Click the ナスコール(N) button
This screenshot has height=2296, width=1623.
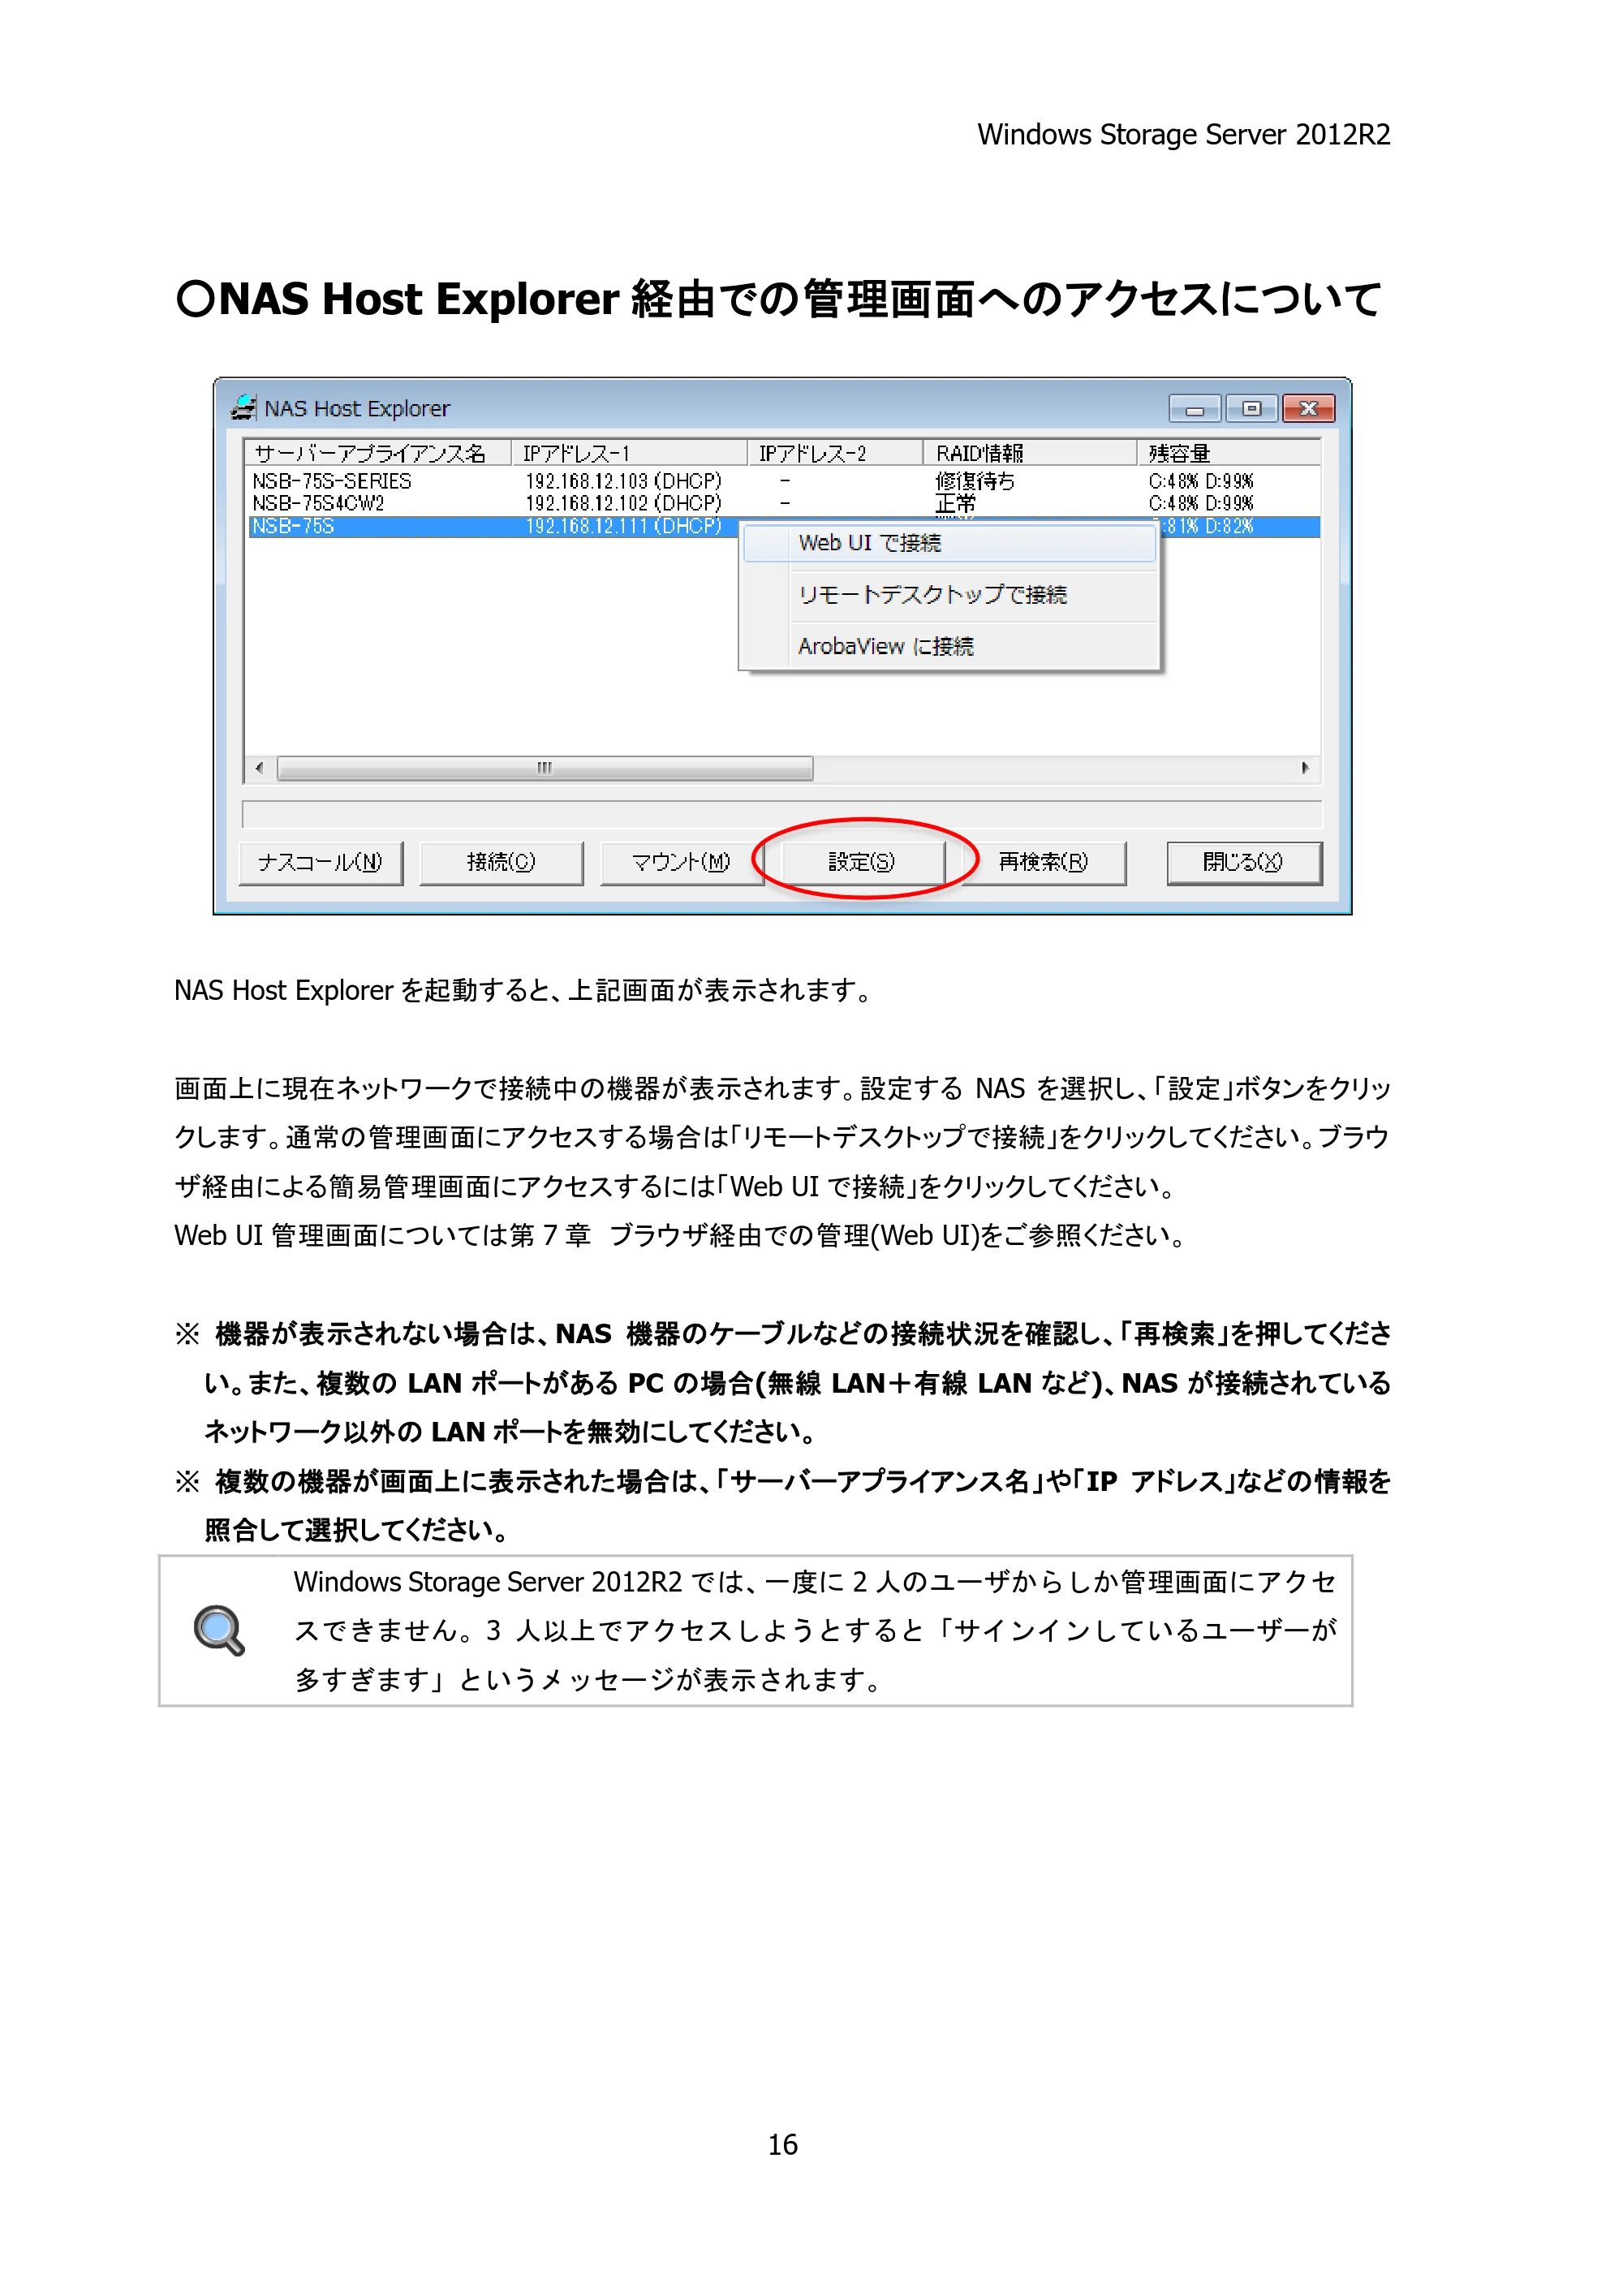click(321, 862)
